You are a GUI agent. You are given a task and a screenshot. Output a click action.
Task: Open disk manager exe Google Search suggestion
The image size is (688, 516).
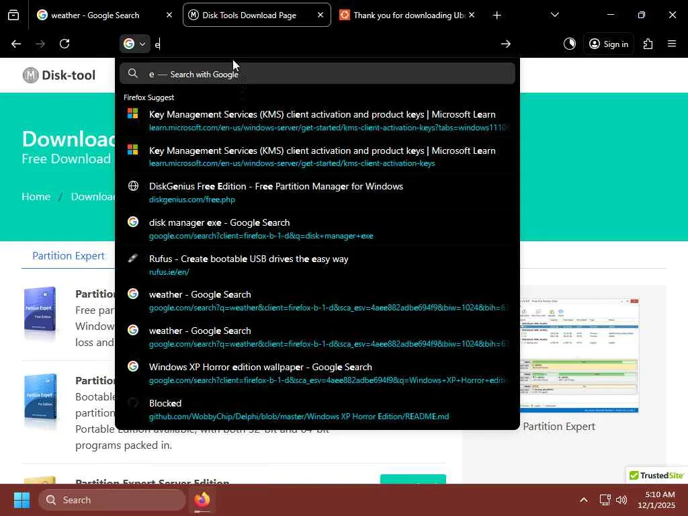[317, 228]
